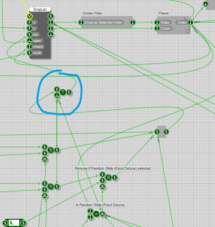Select the Divider Filter output integer connector
215x227 pixels.
coord(133,22)
